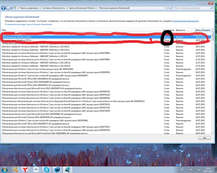Refresh the update history view
217x173 pixels.
(x=169, y=8)
